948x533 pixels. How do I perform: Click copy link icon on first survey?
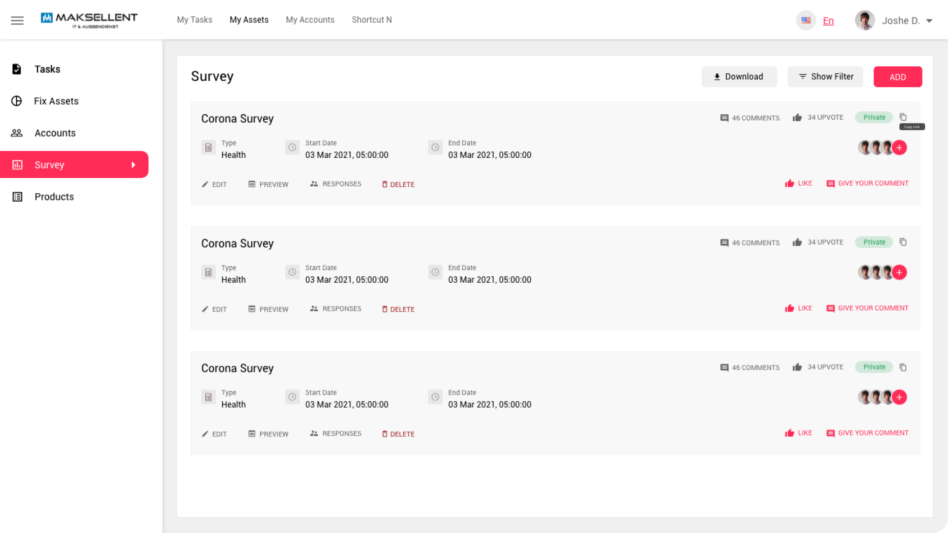click(903, 117)
